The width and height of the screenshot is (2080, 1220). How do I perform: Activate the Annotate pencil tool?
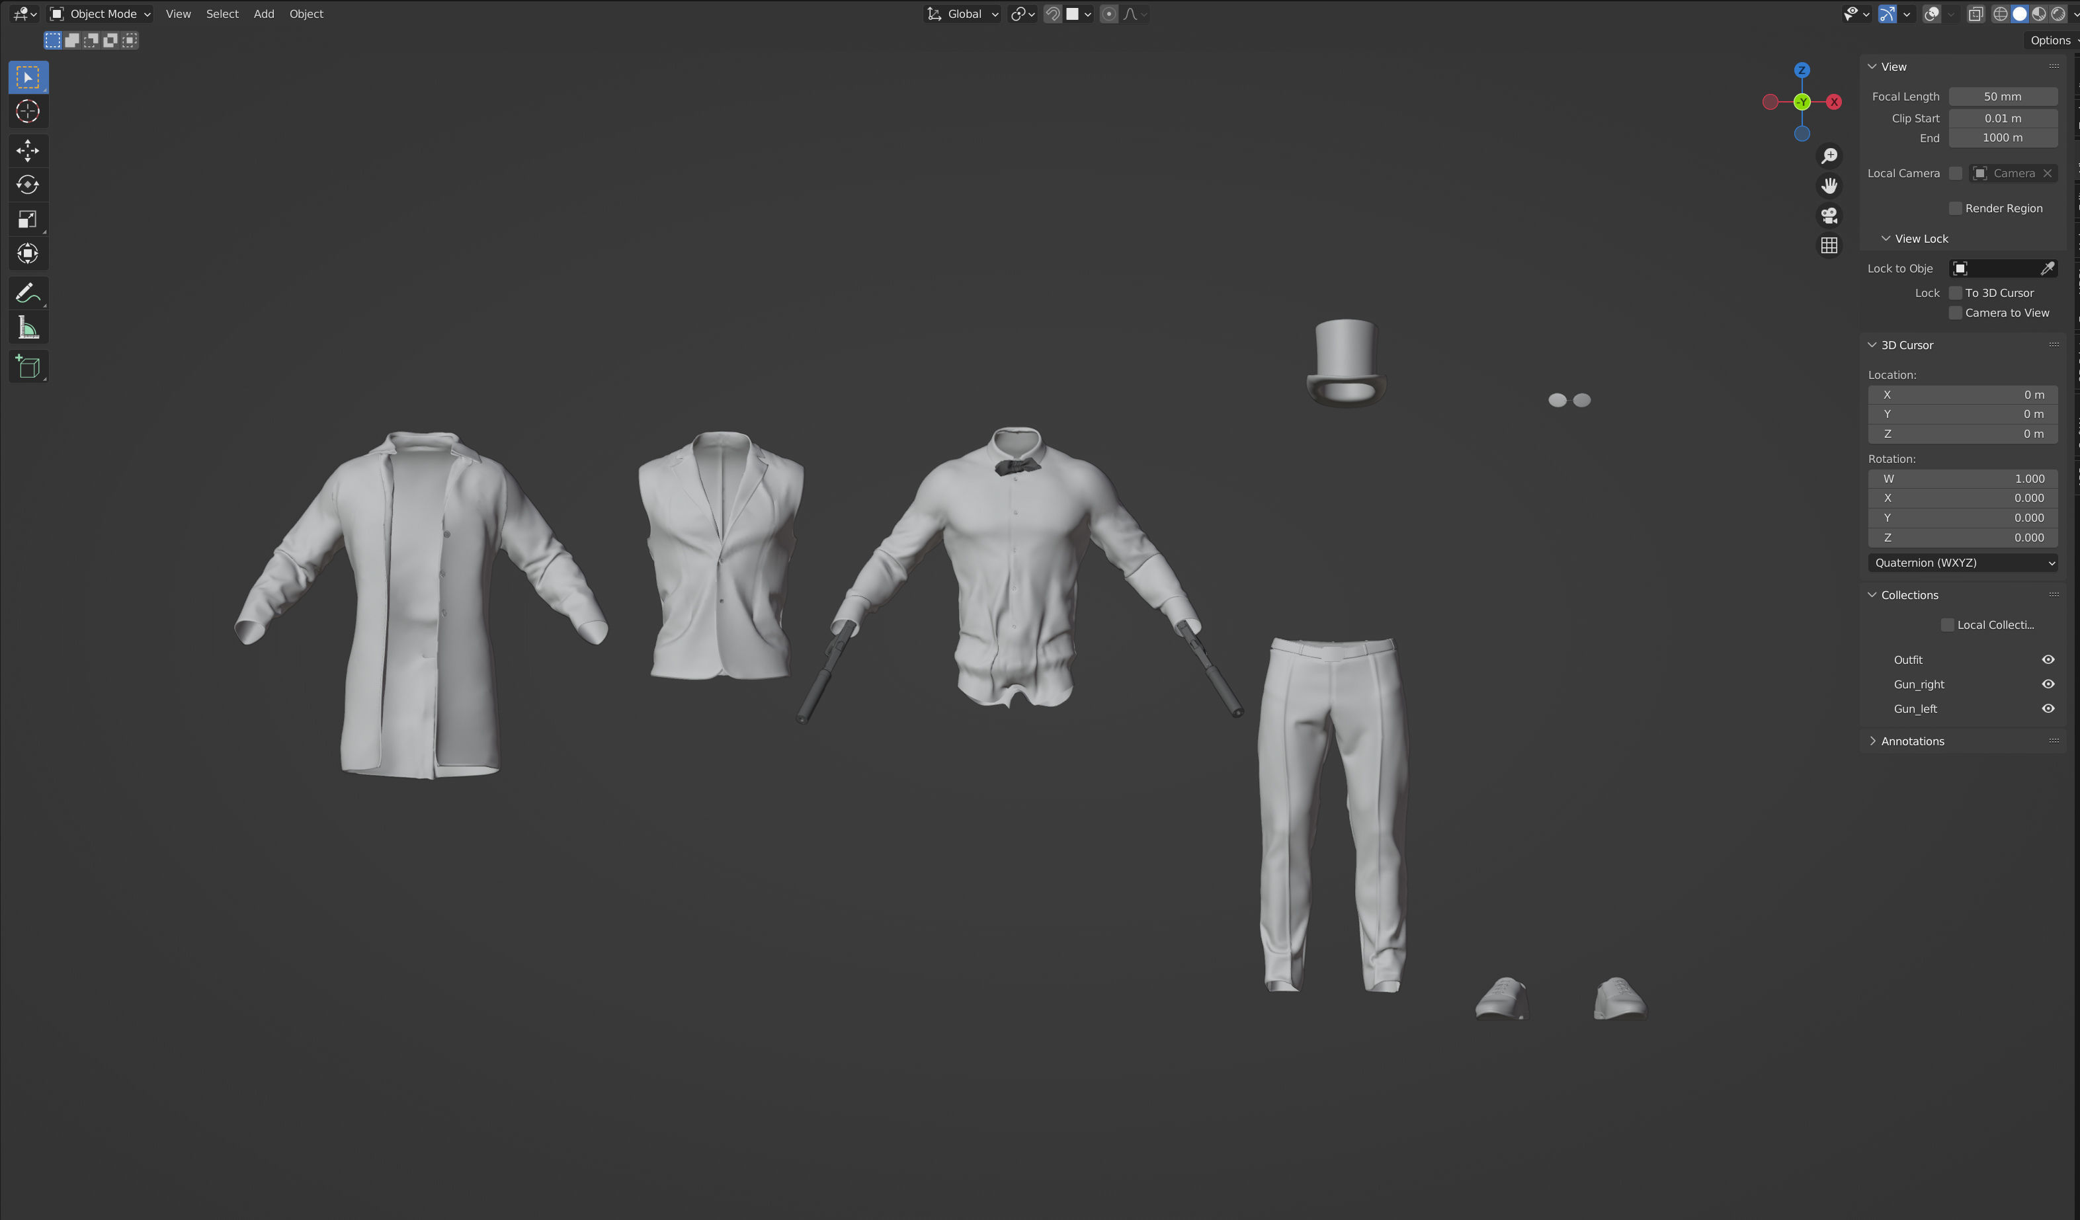[x=27, y=293]
